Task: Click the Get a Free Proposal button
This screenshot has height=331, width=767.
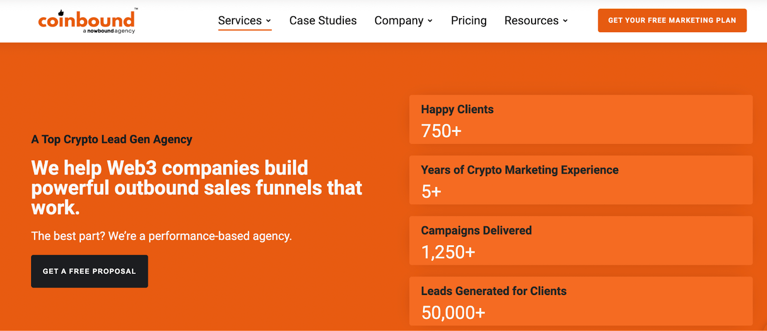Action: [x=90, y=271]
